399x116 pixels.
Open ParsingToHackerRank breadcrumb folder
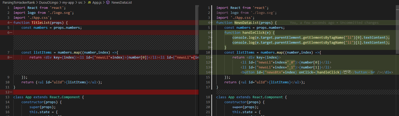(x=19, y=2)
